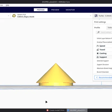
Task: Click the Travel category icon
Action: pos(98,50)
